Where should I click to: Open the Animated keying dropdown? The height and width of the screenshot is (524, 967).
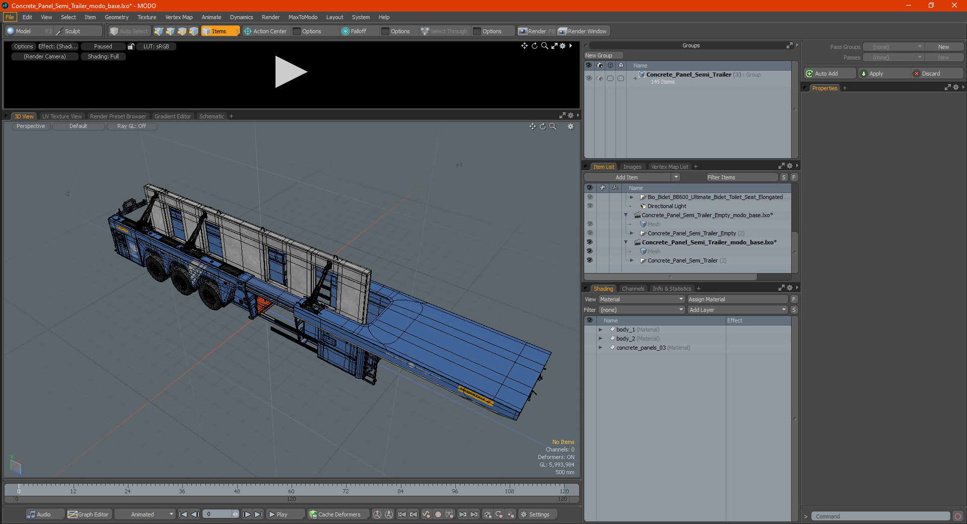click(145, 514)
